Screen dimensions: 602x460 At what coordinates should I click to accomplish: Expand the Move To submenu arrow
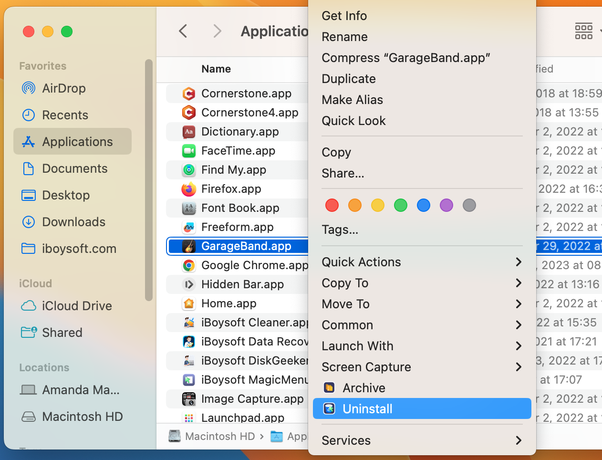pos(519,304)
